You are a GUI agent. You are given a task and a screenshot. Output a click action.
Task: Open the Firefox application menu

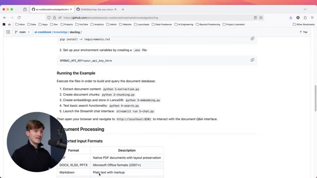(x=313, y=18)
